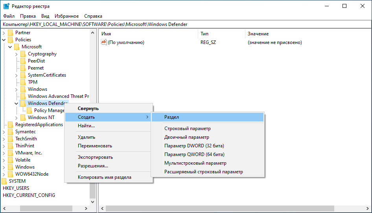
Task: Click the Windows Defender folder icon
Action: 23,103
